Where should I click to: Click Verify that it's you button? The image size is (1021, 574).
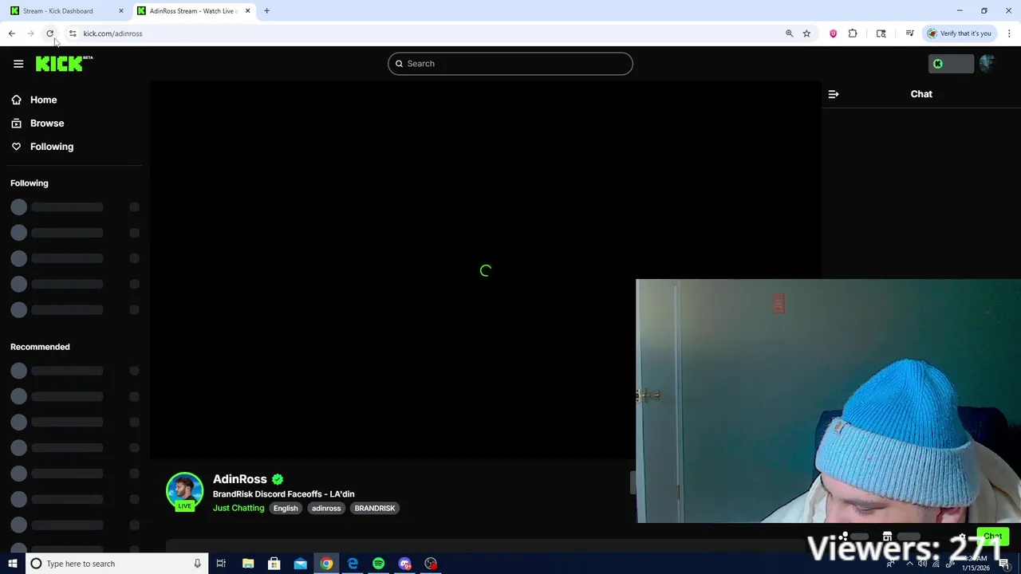coord(958,33)
